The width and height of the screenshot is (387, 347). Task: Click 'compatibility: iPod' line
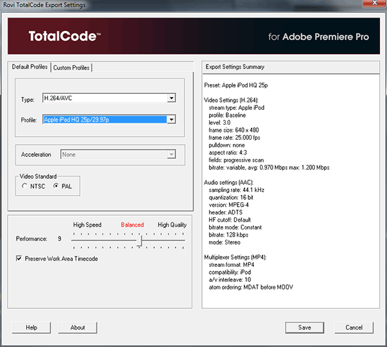[230, 272]
